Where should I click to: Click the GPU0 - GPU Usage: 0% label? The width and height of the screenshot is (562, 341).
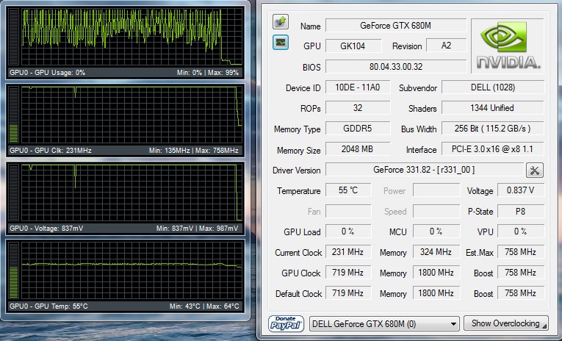47,73
